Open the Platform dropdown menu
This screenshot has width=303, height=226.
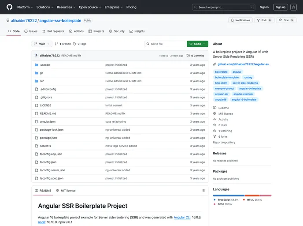25,7
